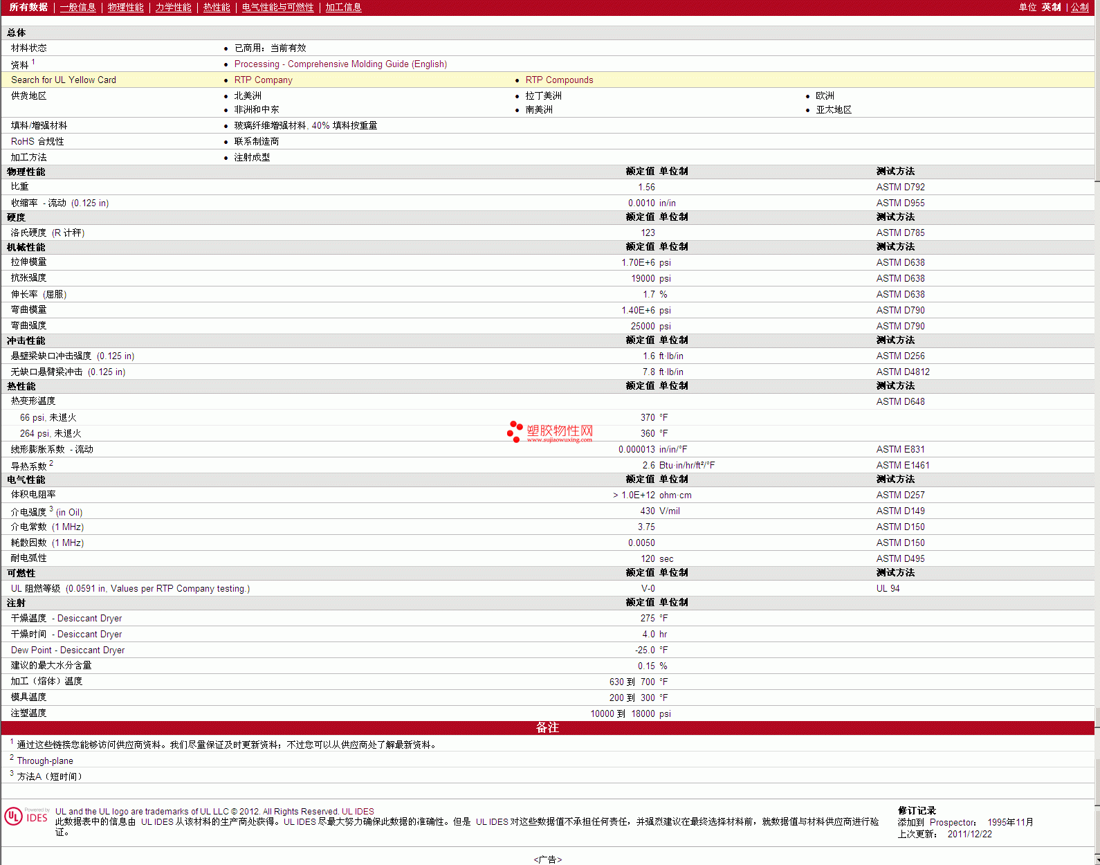Click the UL IDES logo in footer

point(26,817)
